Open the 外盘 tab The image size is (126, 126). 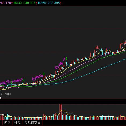click(18, 123)
